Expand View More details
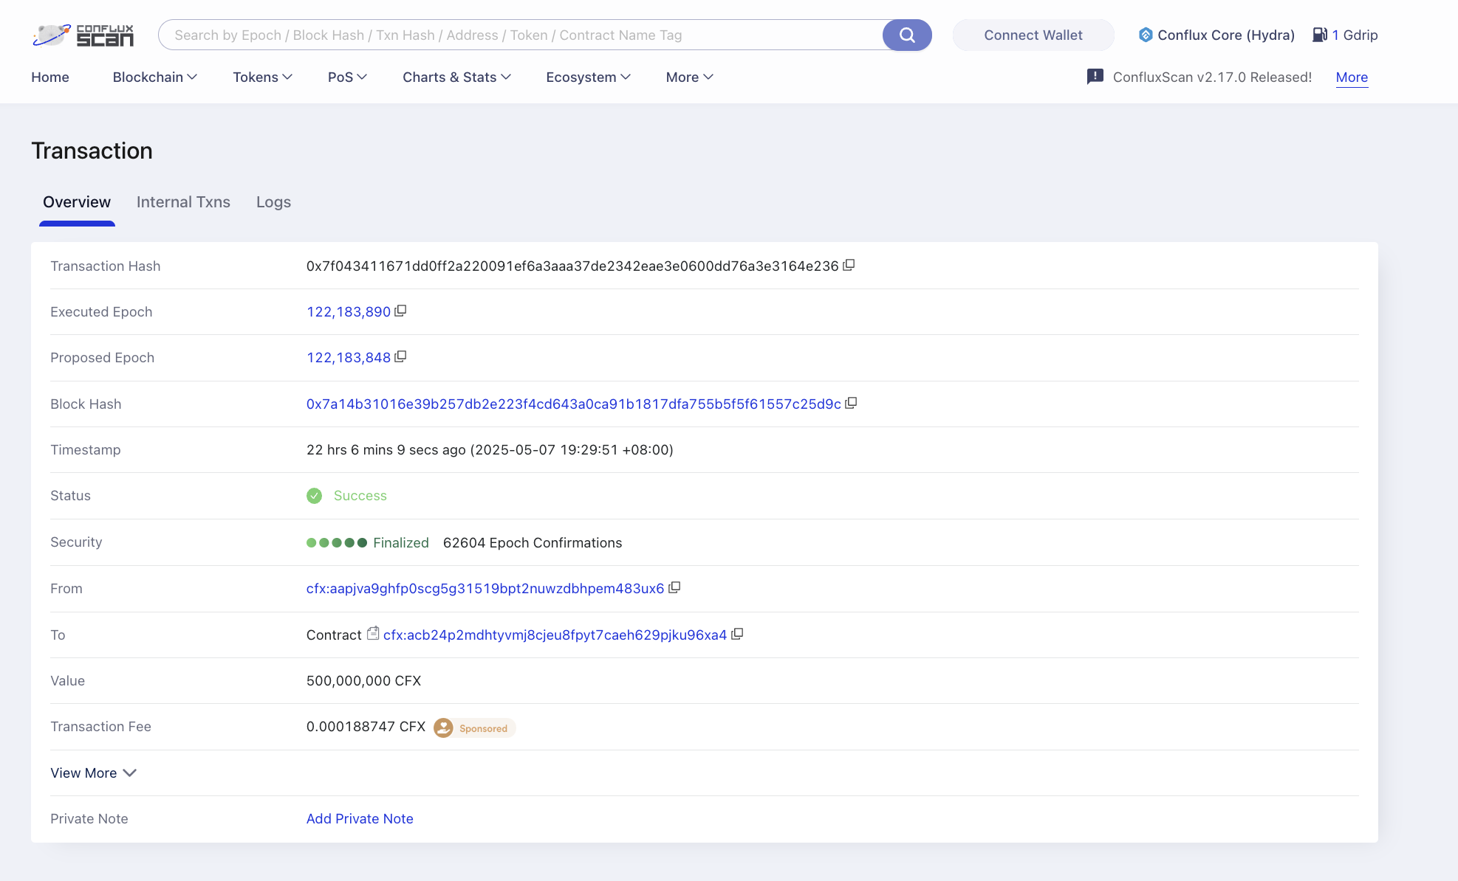1458x881 pixels. tap(94, 773)
